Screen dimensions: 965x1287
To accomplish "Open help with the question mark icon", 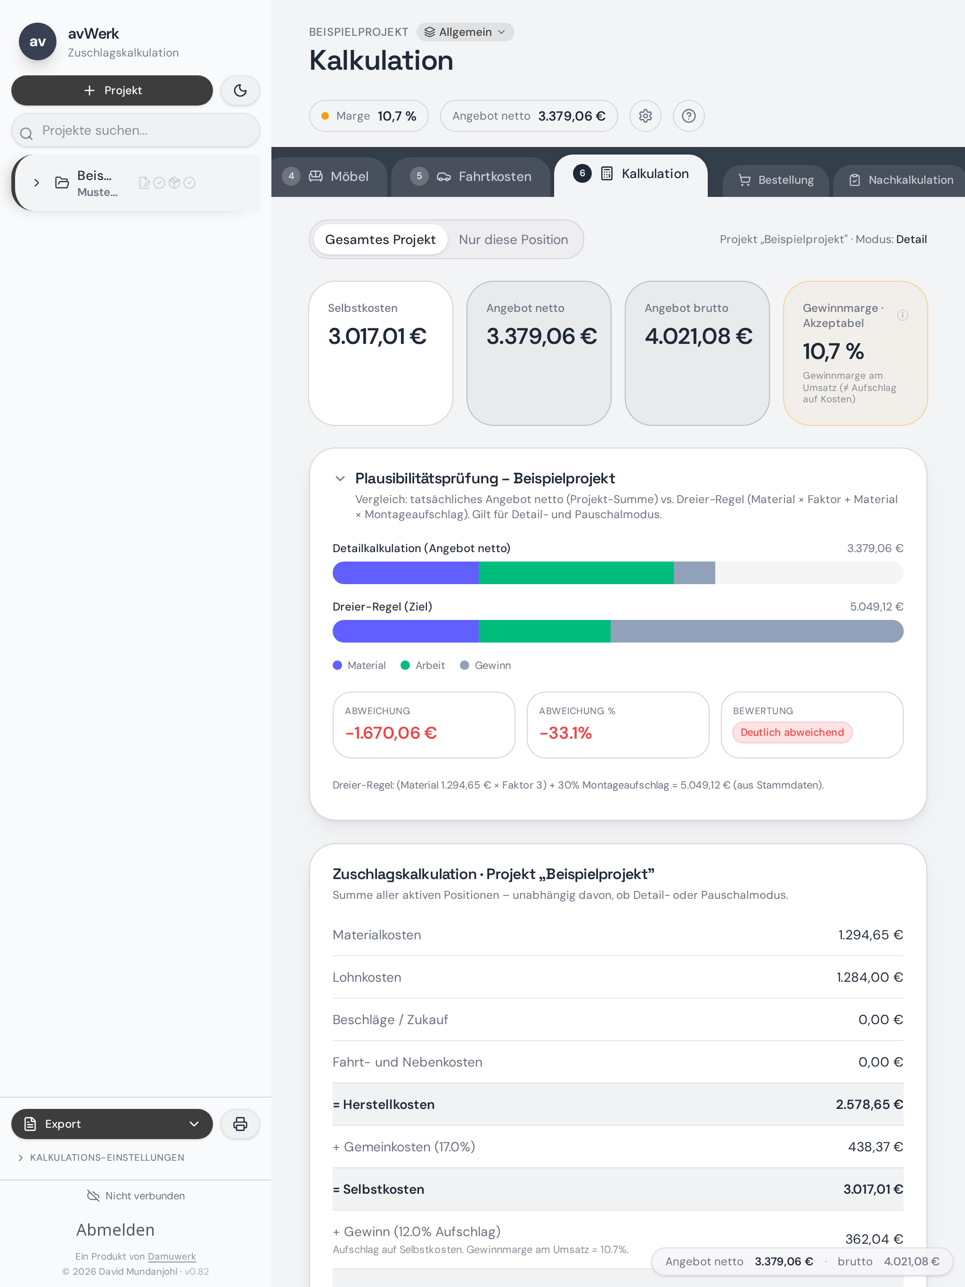I will 688,116.
